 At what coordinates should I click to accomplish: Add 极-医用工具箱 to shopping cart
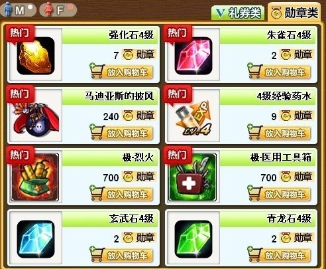click(x=279, y=193)
